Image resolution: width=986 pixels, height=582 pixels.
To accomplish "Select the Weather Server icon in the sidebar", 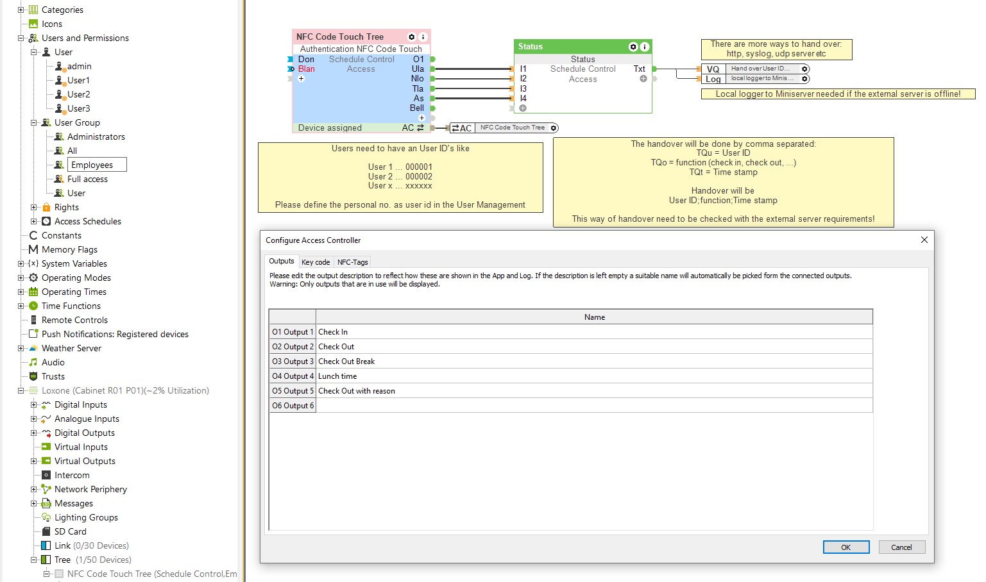I will [x=33, y=348].
